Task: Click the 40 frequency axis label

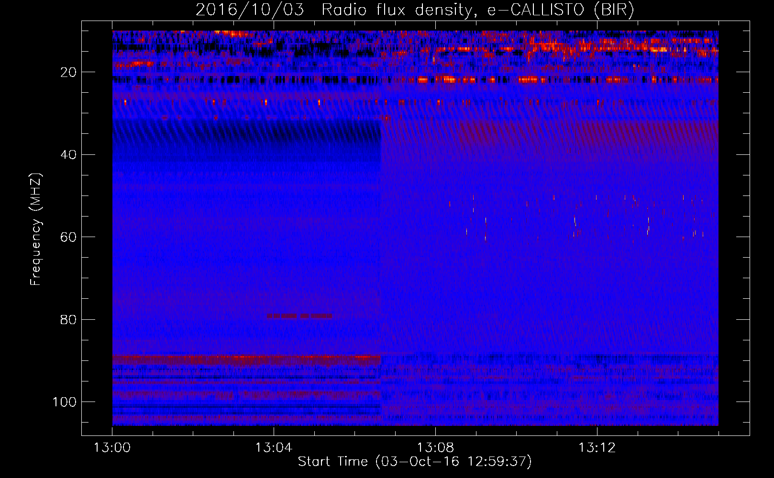Action: pos(68,155)
